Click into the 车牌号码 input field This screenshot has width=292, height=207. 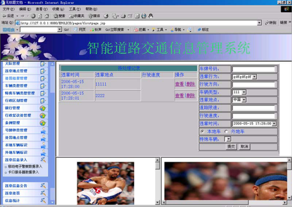254,69
